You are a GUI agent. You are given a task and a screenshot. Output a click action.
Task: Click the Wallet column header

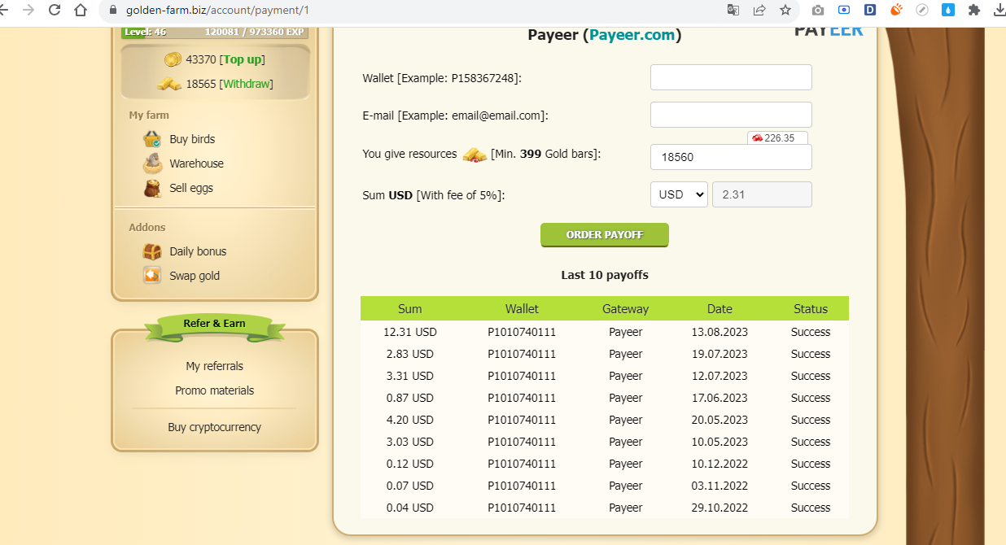tap(522, 308)
